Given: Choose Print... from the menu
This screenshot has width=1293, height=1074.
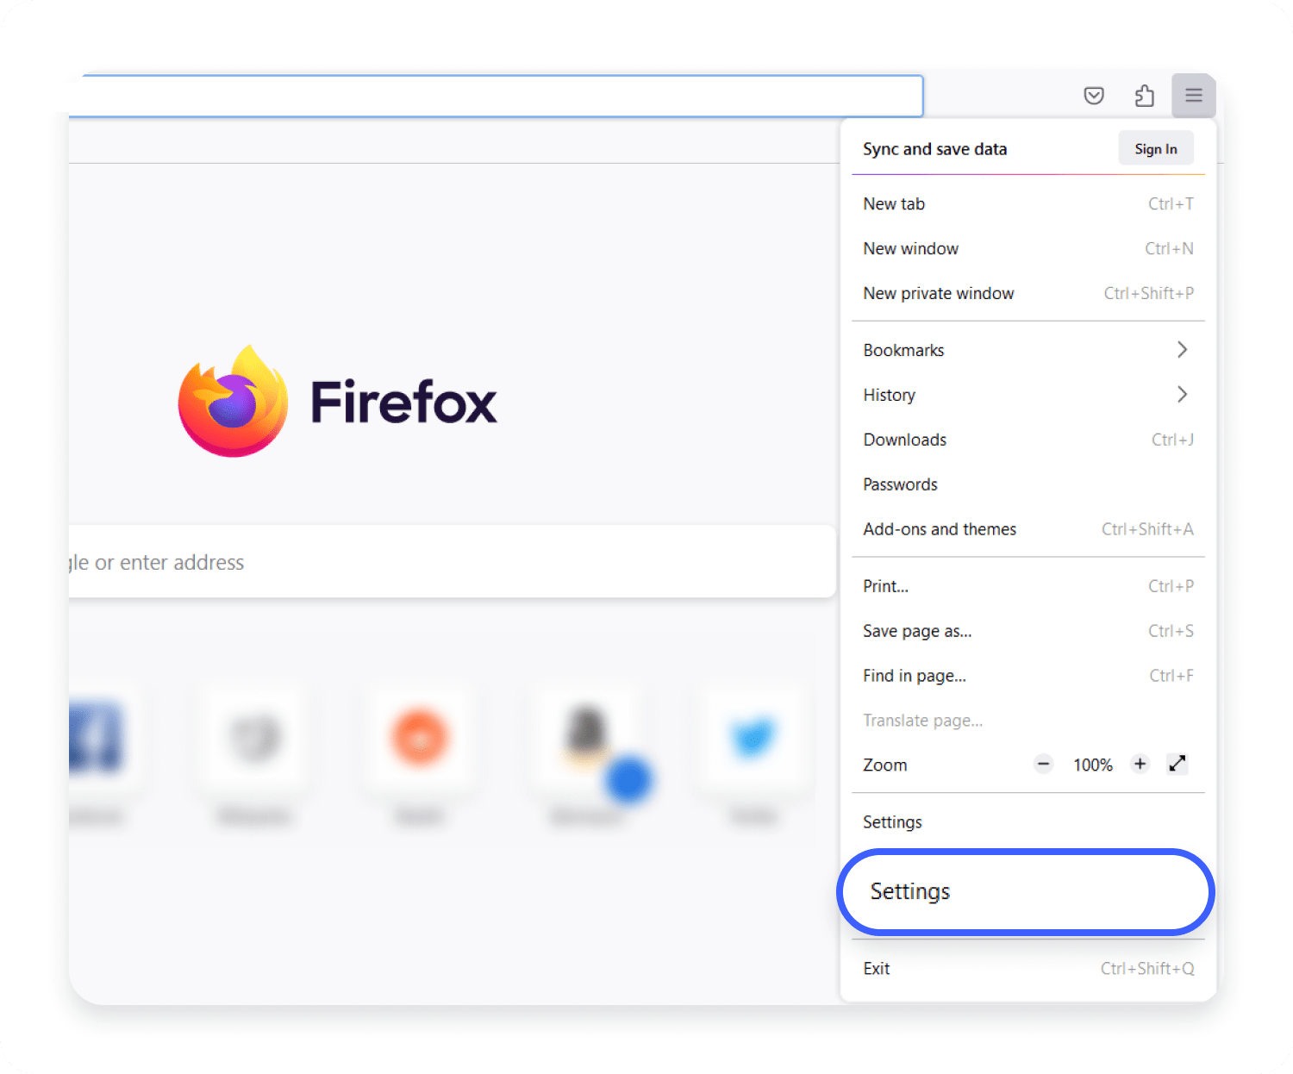Looking at the screenshot, I should tap(1028, 586).
